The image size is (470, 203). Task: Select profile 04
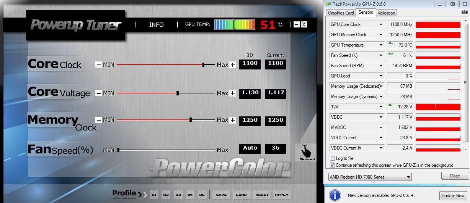pyautogui.click(x=190, y=195)
